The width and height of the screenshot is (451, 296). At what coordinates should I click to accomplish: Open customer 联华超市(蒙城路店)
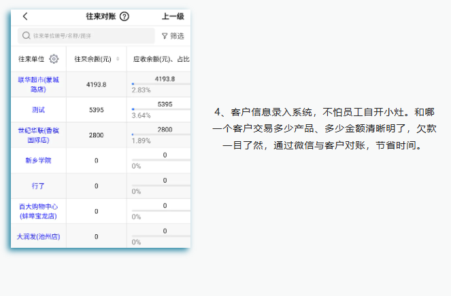38,84
